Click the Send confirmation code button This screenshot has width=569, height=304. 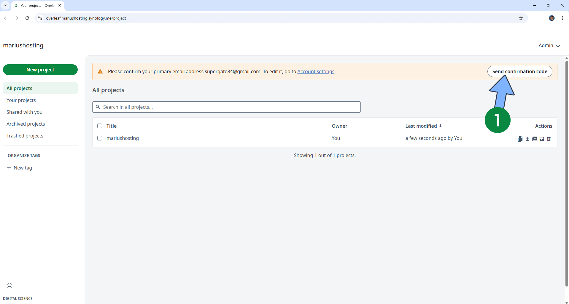coord(520,71)
